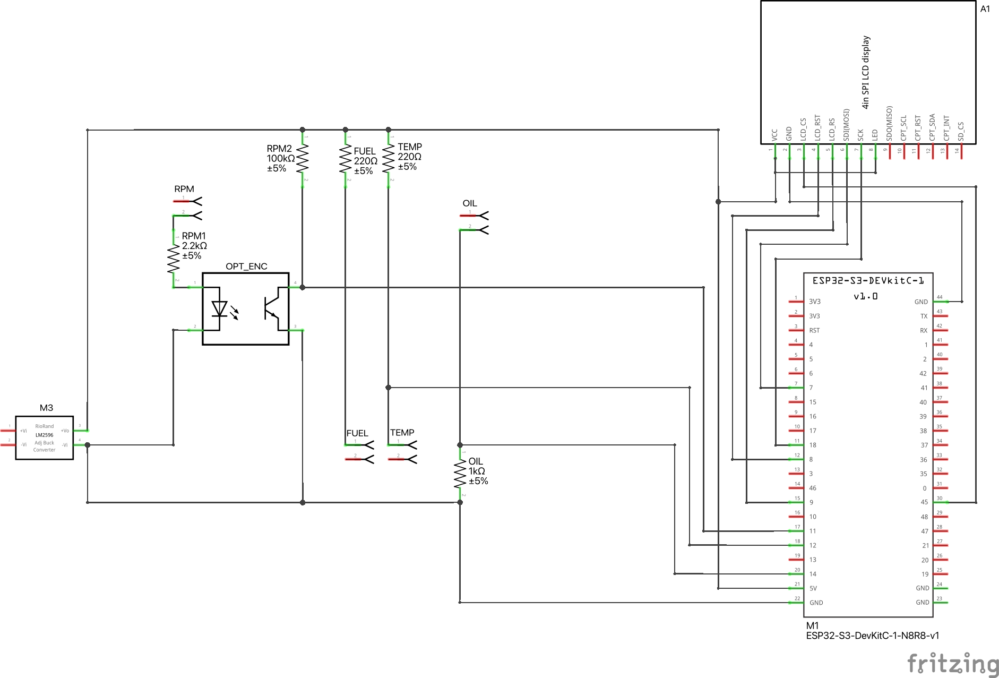999x678 pixels.
Task: Click the optocoupler transistor symbol
Action: tap(273, 309)
